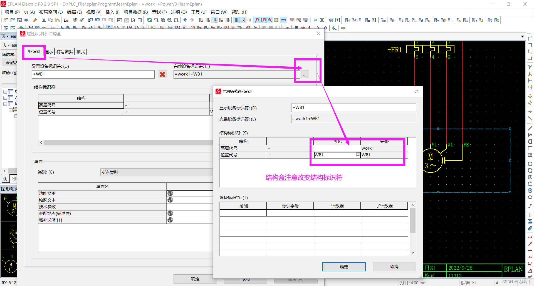
Task: Toggle grid B option in the toolbar
Action: tap(207, 20)
